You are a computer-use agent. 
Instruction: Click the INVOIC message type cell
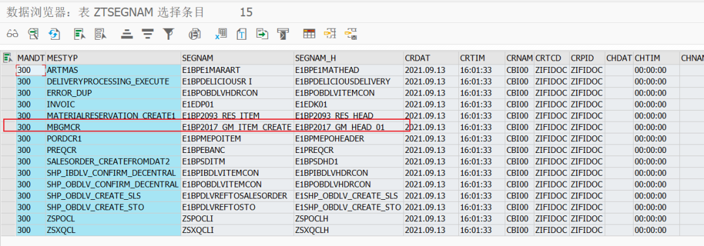(113, 104)
